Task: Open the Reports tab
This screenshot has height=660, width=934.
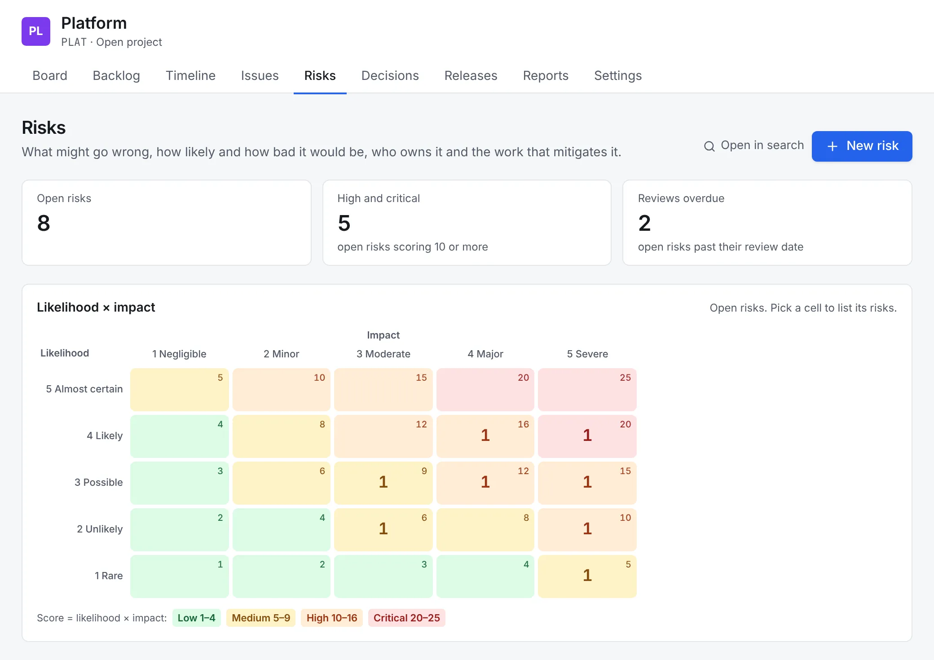Action: (x=546, y=75)
